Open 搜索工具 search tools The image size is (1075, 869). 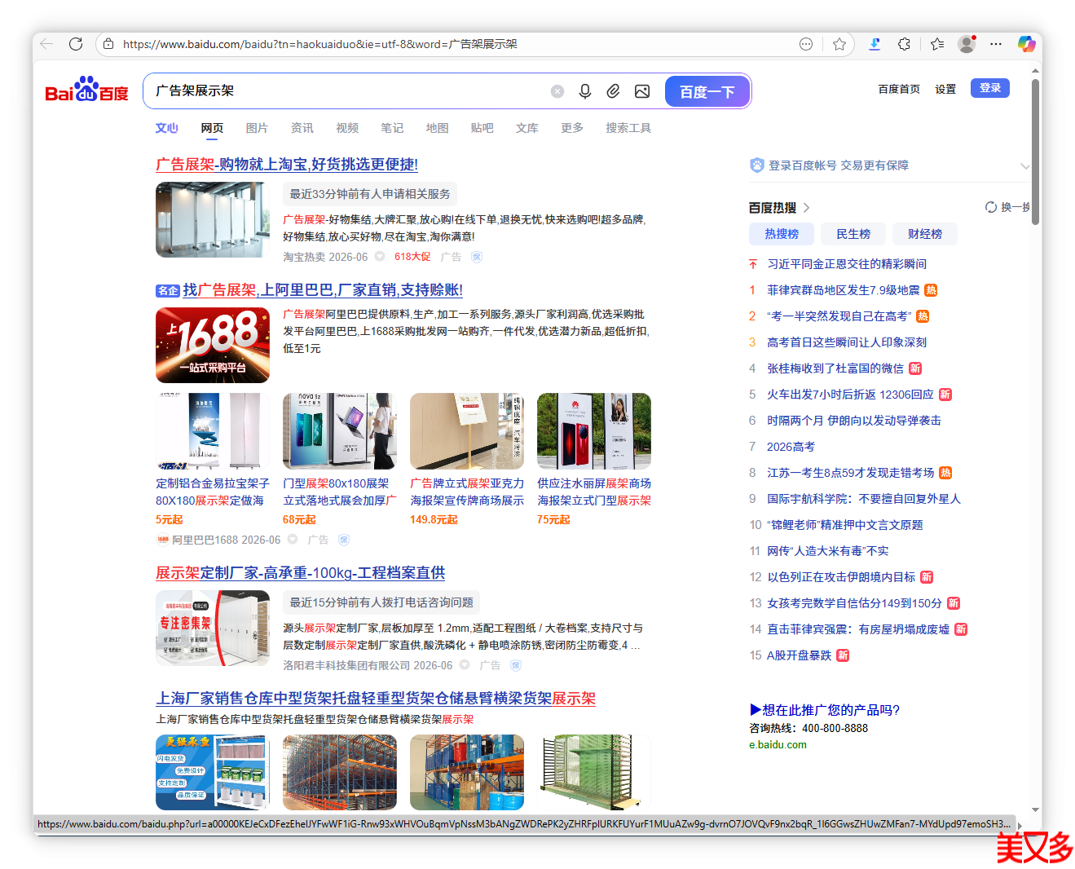(x=628, y=128)
